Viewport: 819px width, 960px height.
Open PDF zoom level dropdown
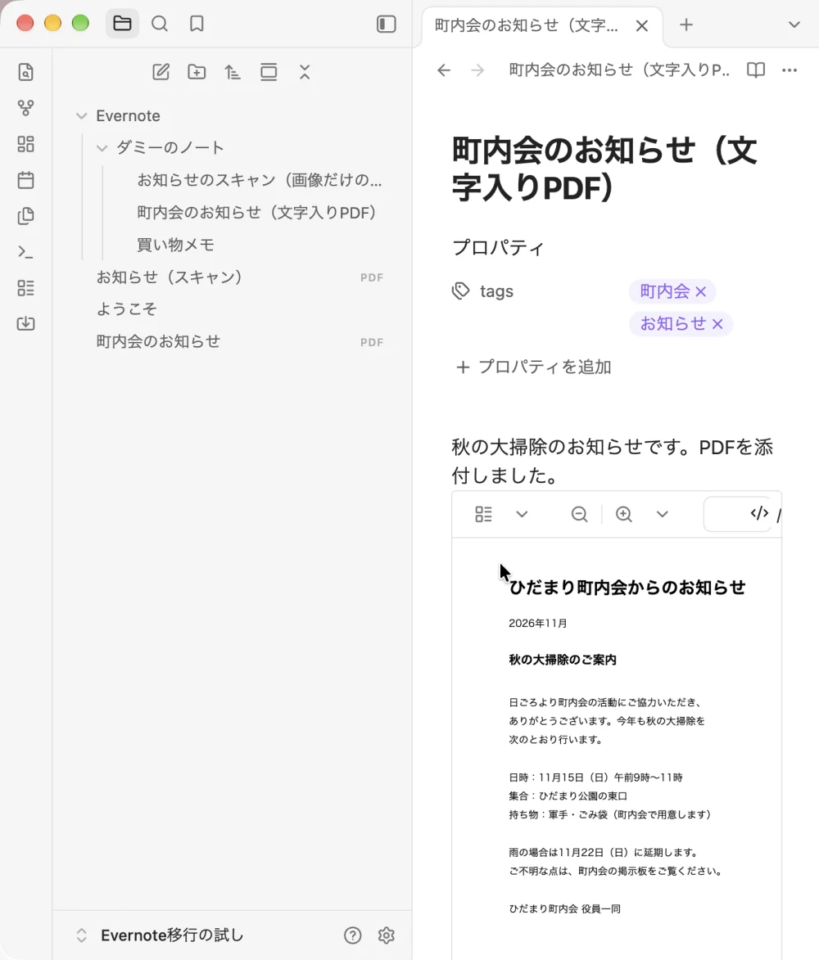coord(663,514)
